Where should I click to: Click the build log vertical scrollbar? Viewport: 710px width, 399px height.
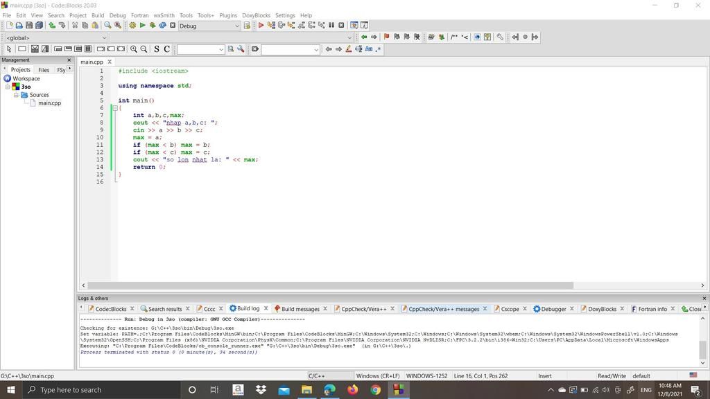[x=702, y=349]
